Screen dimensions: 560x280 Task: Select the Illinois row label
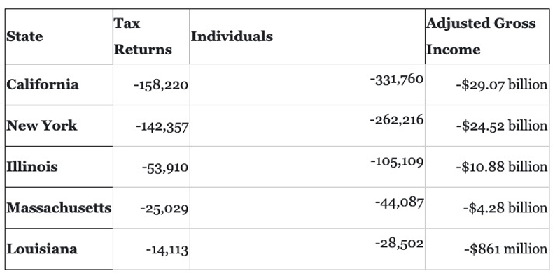32,166
